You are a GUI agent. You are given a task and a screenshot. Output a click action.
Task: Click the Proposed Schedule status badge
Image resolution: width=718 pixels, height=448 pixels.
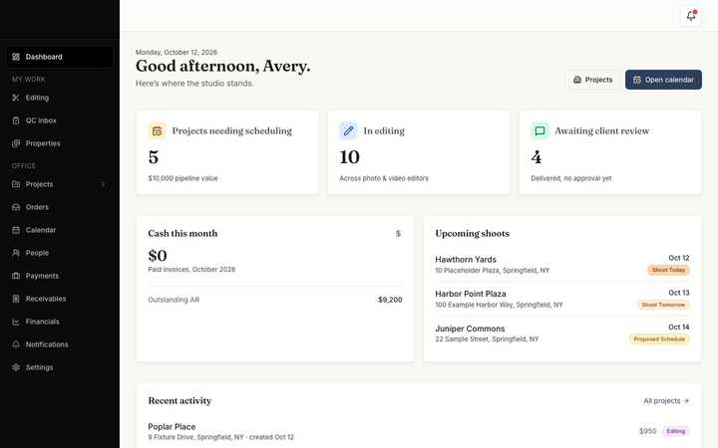(x=659, y=339)
